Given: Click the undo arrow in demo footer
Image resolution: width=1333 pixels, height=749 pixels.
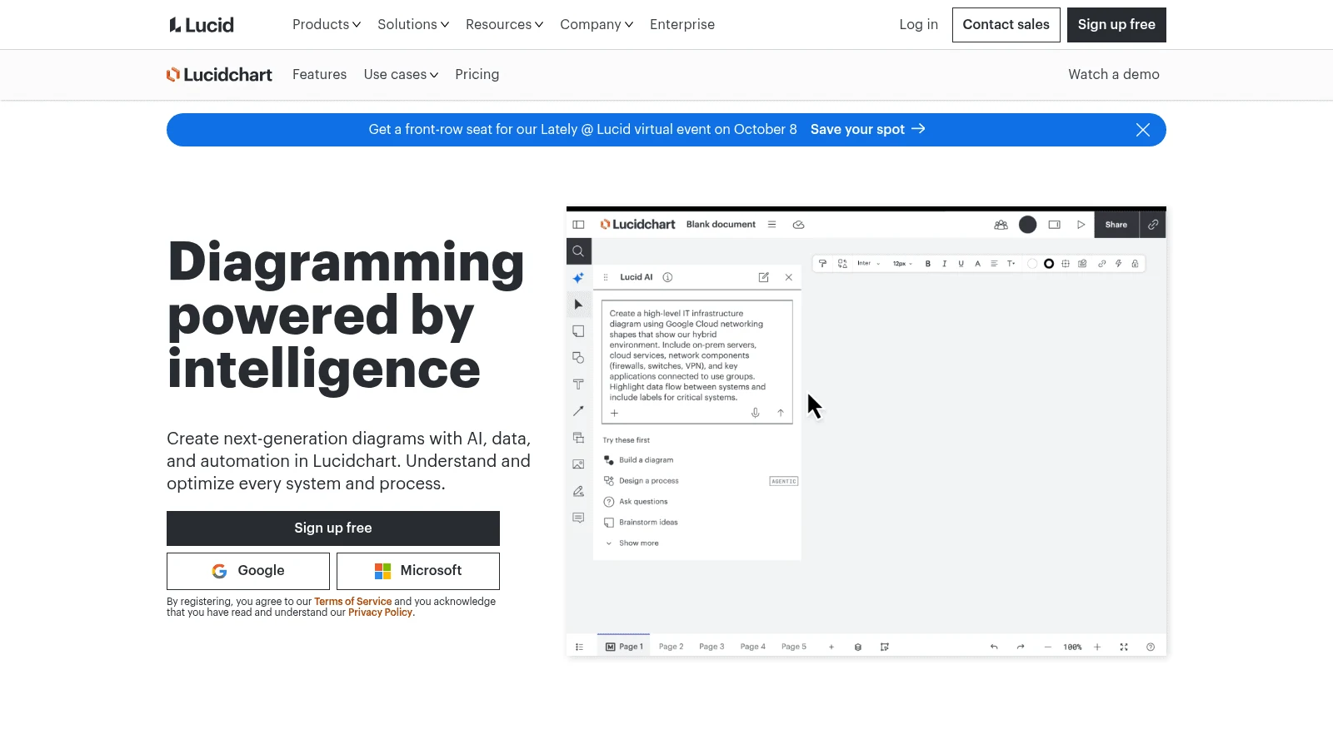Looking at the screenshot, I should tap(994, 647).
